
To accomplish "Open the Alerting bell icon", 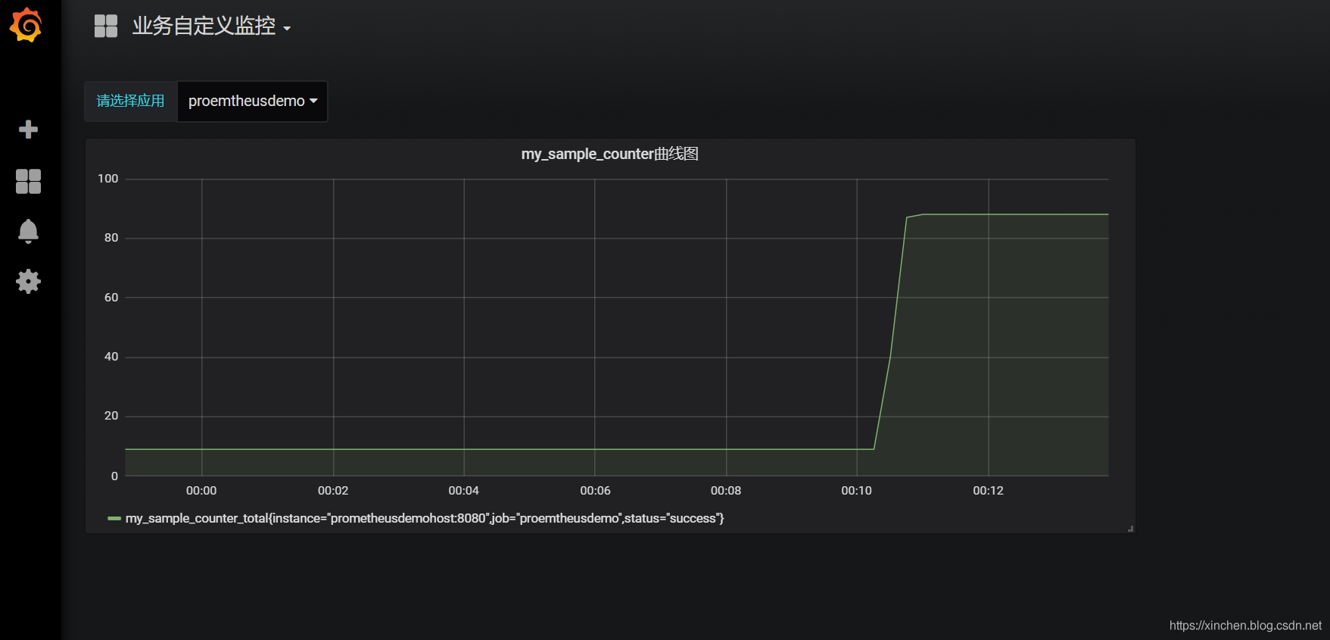I will pyautogui.click(x=28, y=231).
